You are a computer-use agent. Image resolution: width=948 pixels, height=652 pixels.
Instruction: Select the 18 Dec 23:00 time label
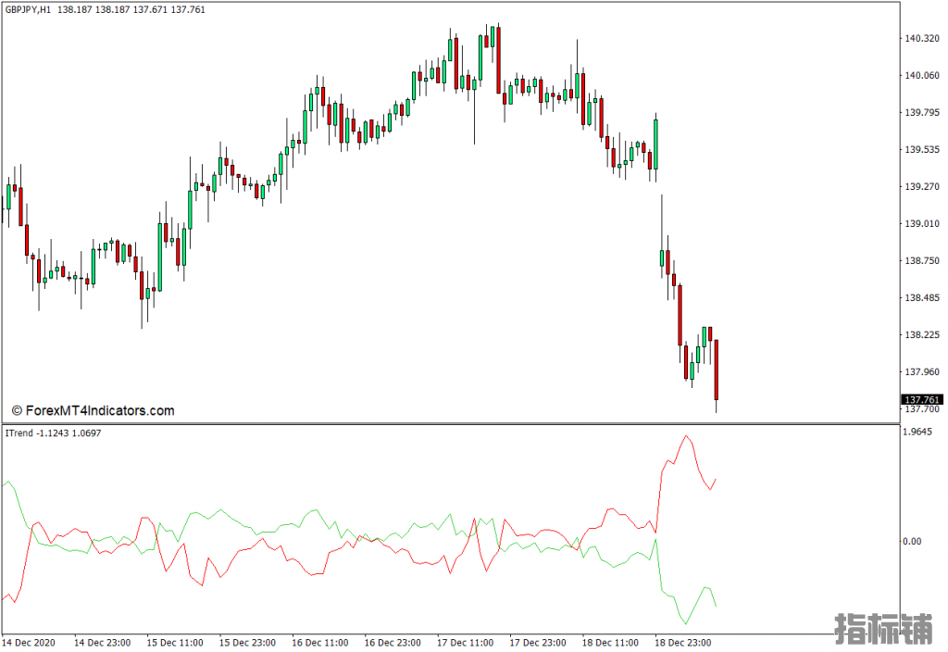tap(682, 643)
